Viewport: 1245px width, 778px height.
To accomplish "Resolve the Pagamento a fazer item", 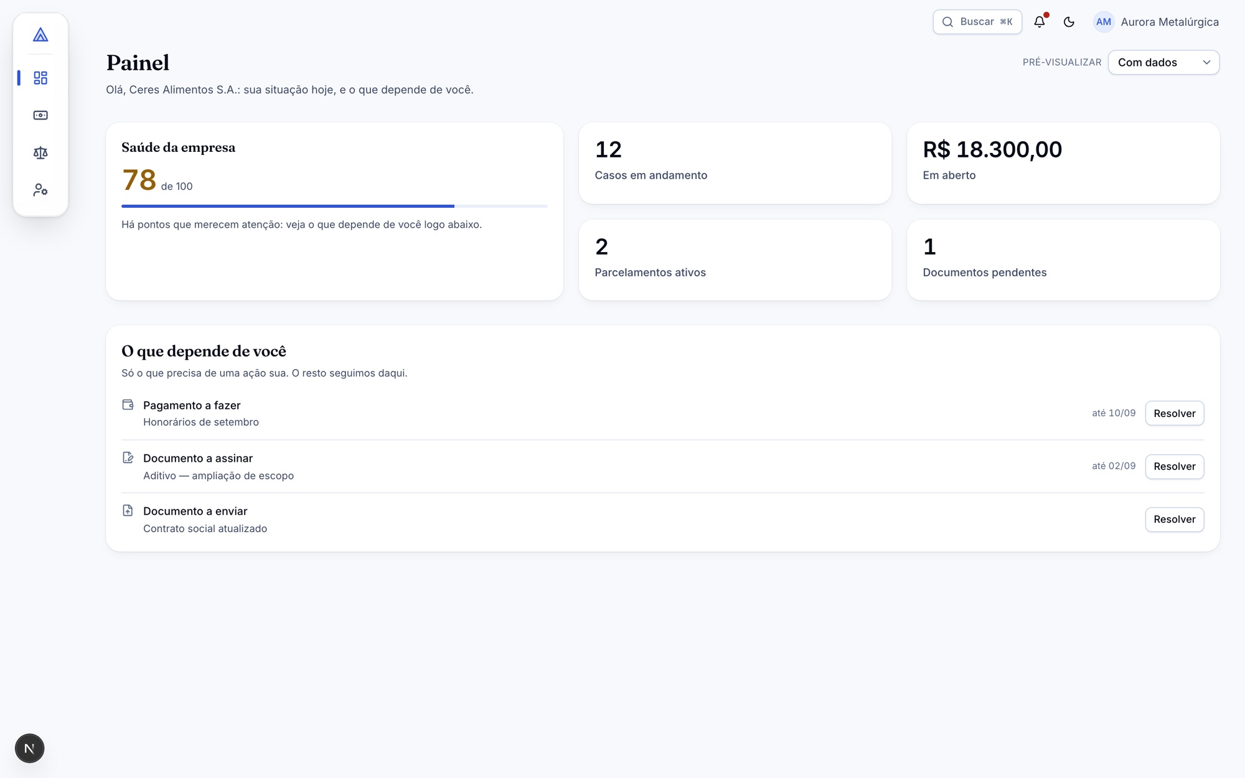I will pos(1174,413).
